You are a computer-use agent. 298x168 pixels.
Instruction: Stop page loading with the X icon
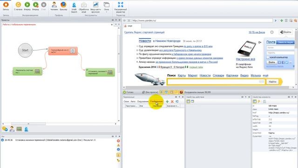[x=129, y=21]
